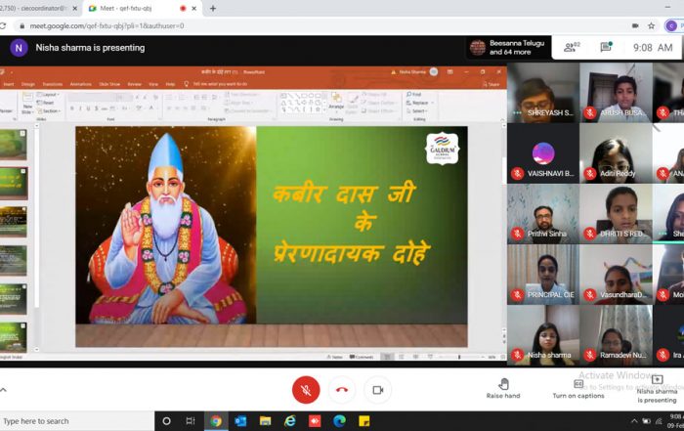The width and height of the screenshot is (684, 431).
Task: Raise hand in the meeting
Action: click(503, 388)
